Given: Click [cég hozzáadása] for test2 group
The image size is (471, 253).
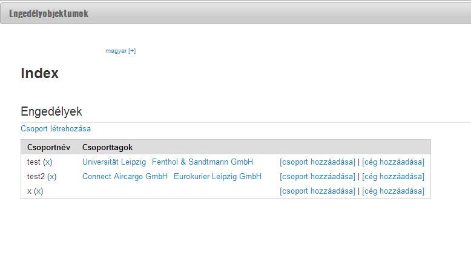Looking at the screenshot, I should tap(393, 176).
